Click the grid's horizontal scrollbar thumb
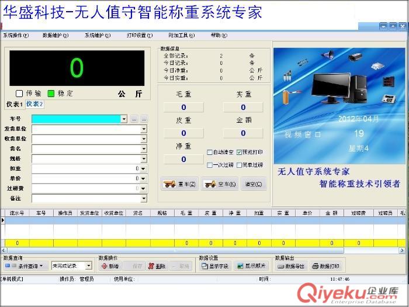 pyautogui.click(x=175, y=250)
